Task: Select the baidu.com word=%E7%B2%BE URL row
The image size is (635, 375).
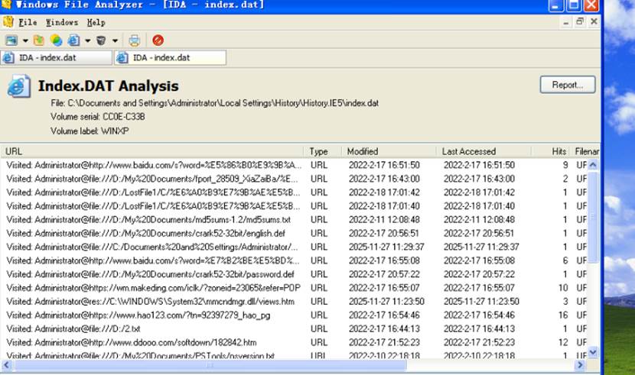Action: pyautogui.click(x=294, y=260)
